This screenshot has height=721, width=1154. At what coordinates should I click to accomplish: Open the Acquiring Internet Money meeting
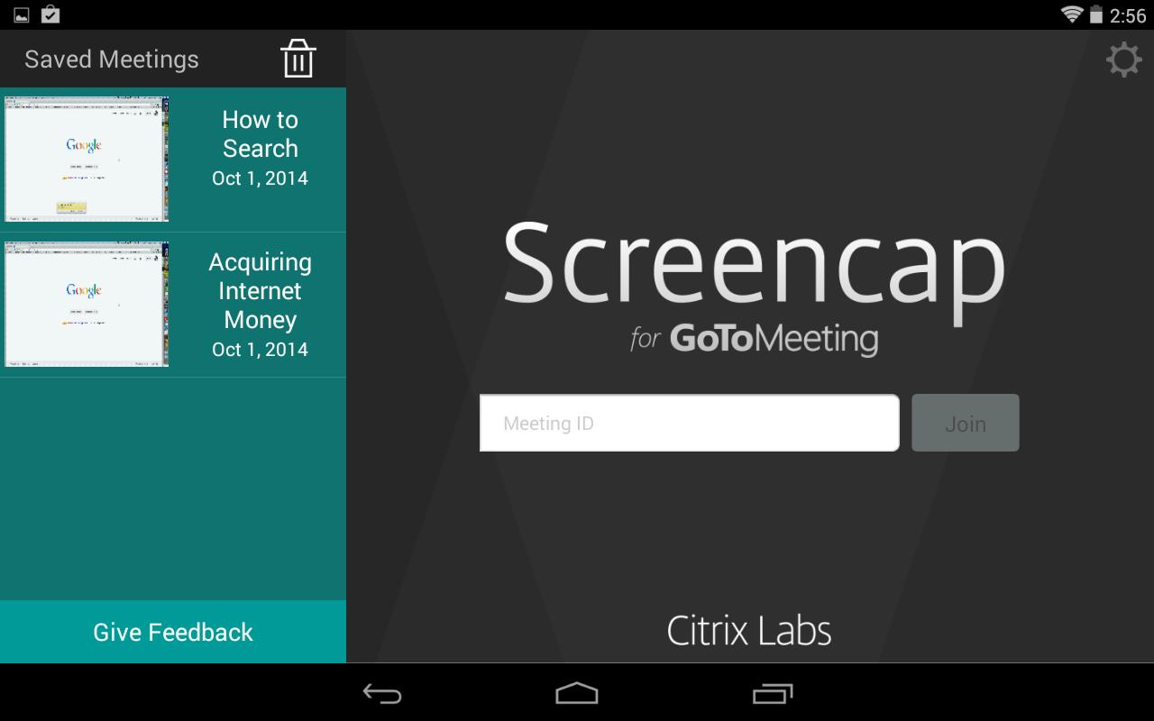tap(260, 290)
